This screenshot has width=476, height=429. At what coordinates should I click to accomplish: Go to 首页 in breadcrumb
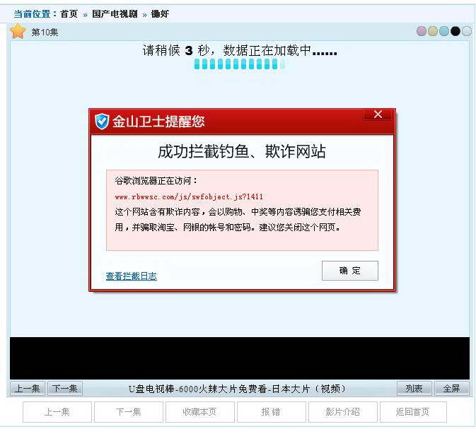pyautogui.click(x=69, y=14)
